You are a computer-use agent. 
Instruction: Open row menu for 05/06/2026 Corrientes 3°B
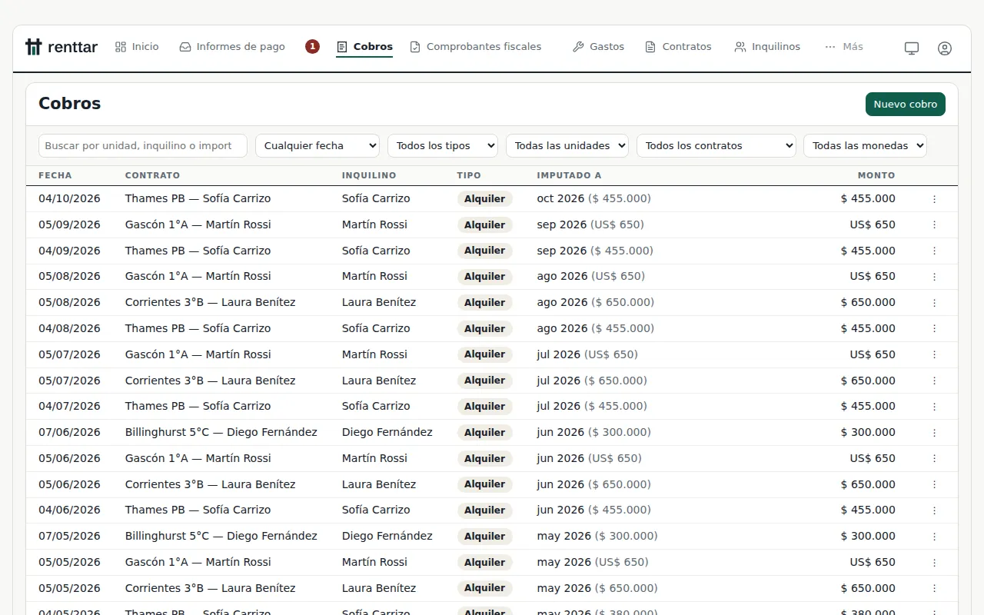(935, 484)
